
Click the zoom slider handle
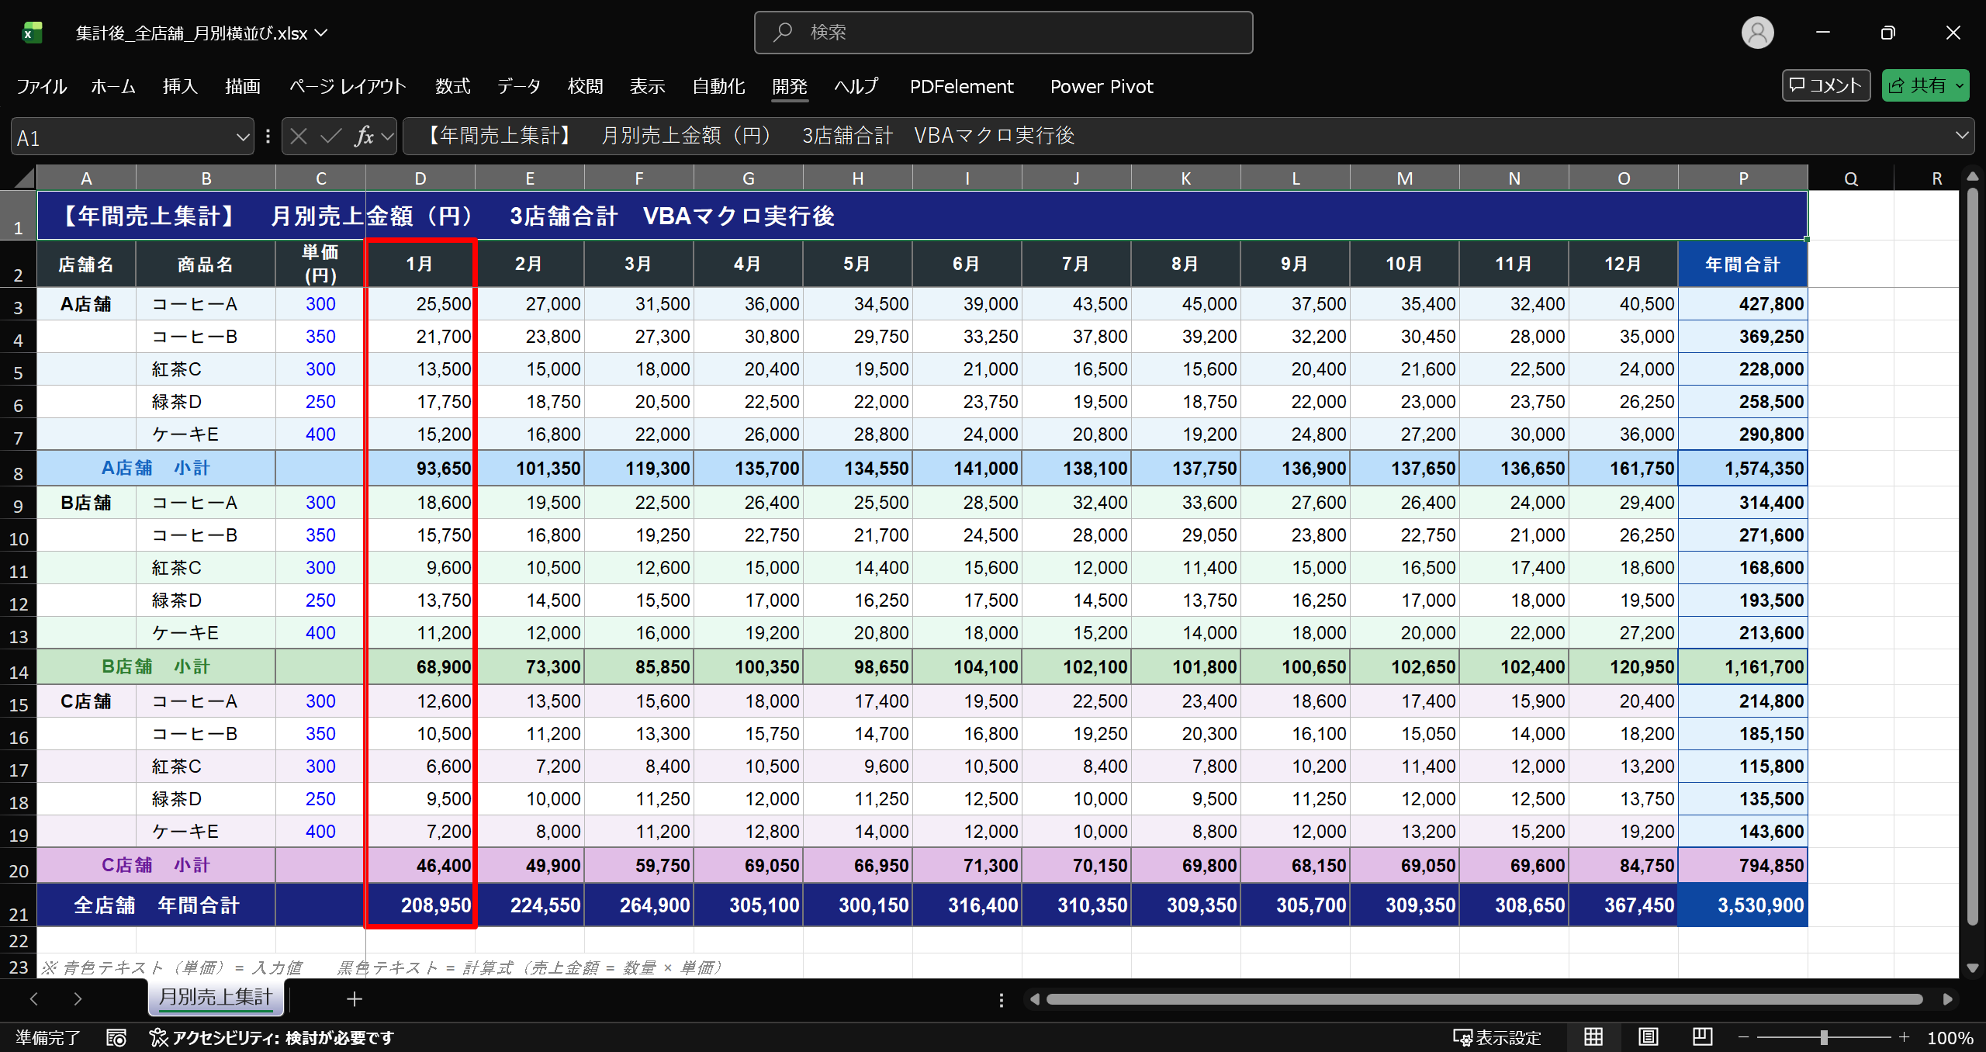click(x=1824, y=1037)
